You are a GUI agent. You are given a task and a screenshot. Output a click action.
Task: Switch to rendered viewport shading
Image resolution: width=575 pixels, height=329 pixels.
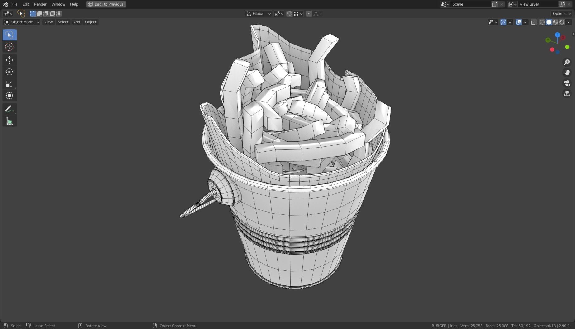click(562, 22)
